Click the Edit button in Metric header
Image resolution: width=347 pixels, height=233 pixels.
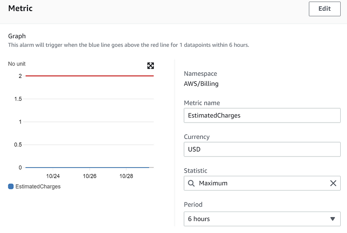(x=324, y=9)
